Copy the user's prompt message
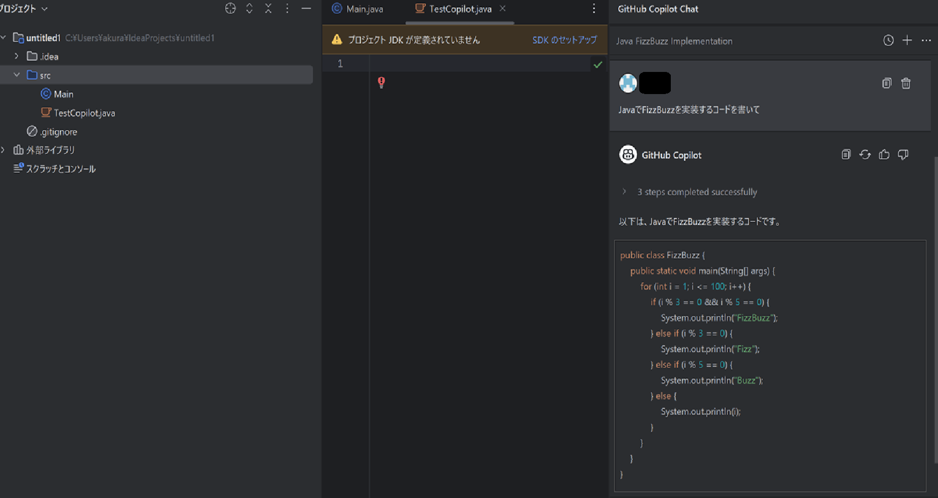 click(887, 83)
